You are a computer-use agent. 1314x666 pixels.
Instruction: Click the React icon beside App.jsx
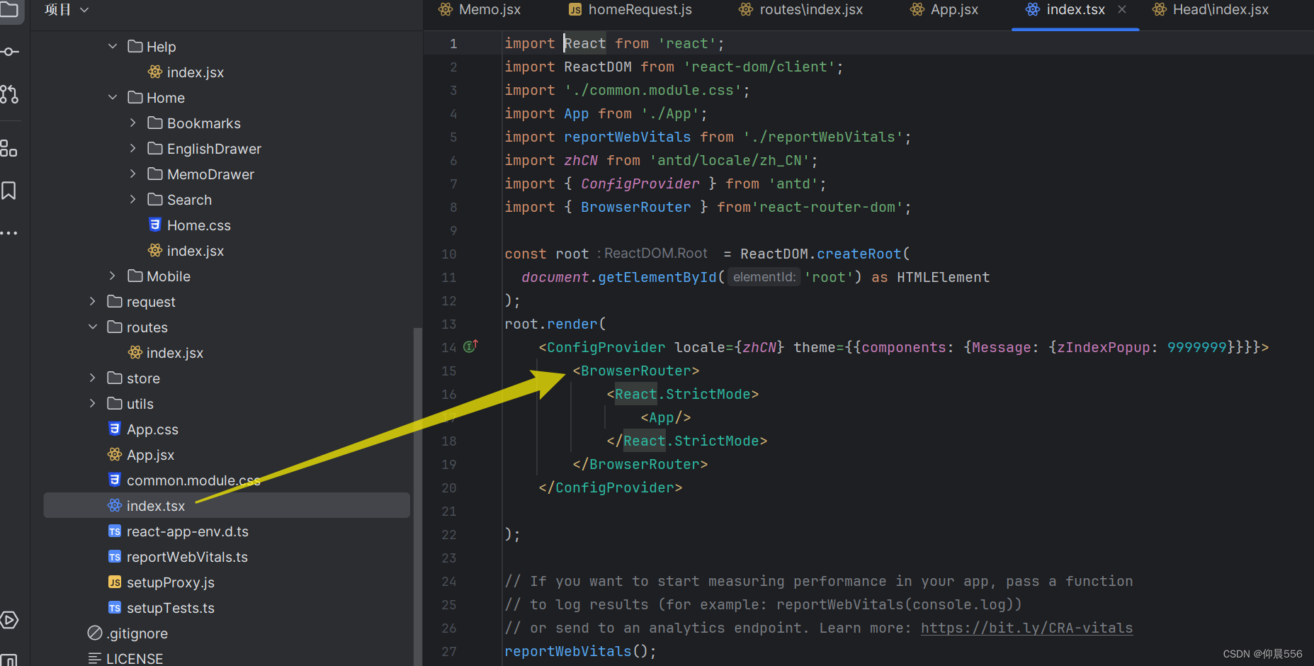(x=115, y=454)
